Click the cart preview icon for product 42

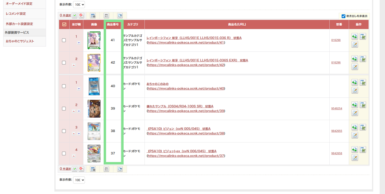coord(363,59)
